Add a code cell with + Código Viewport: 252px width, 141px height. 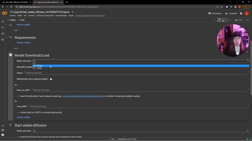11,20
